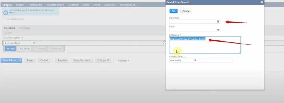Image resolution: width=284 pixels, height=103 pixels.
Task: Open the Available Filters tab
Action: coord(55,5)
